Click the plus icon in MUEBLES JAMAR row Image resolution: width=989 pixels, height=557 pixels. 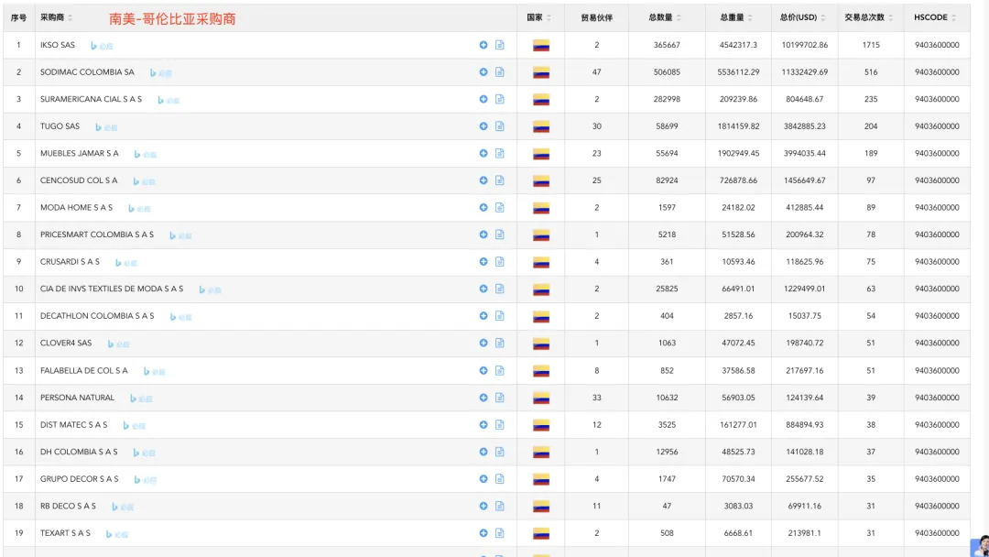484,154
